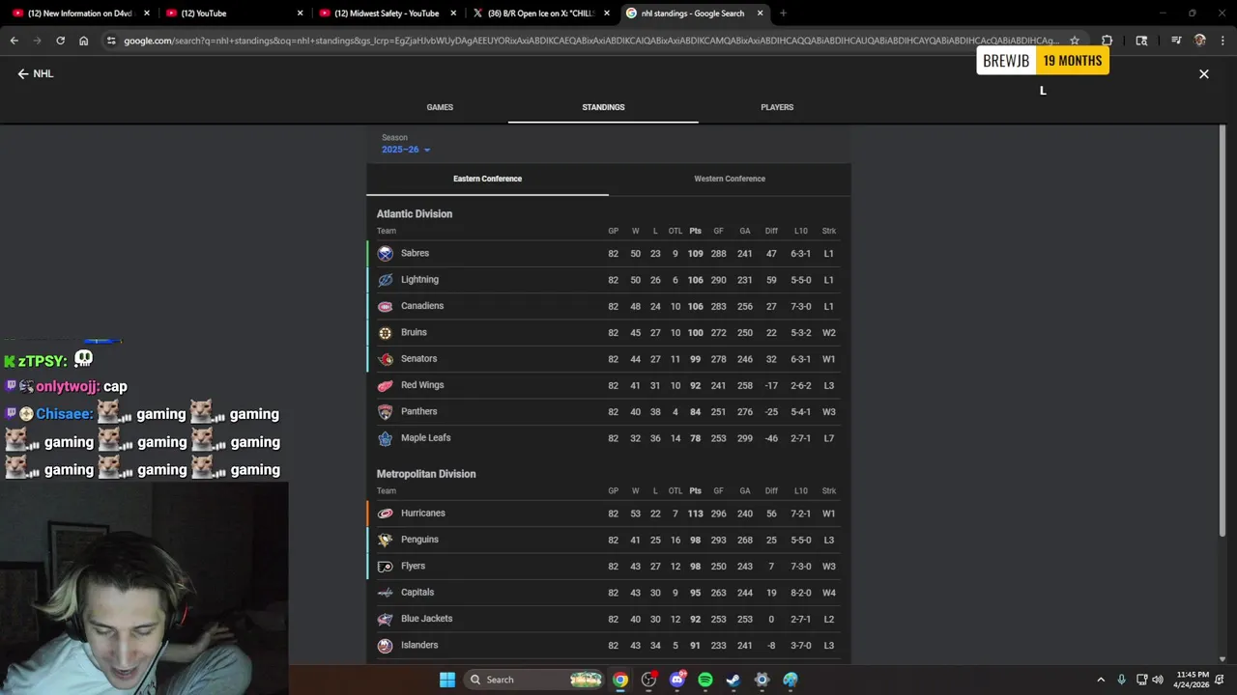Open Bruins team logo
This screenshot has width=1237, height=695.
pos(385,333)
